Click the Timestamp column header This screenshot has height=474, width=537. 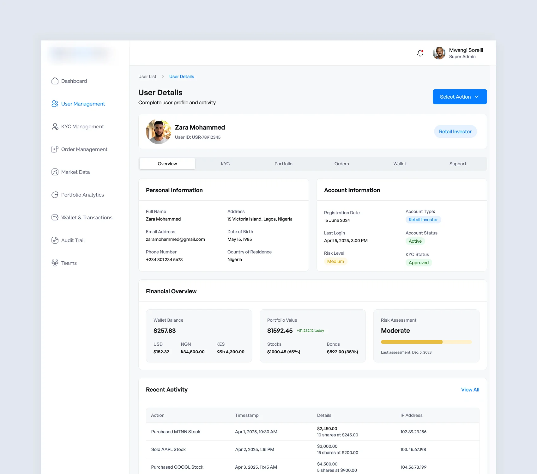point(247,415)
